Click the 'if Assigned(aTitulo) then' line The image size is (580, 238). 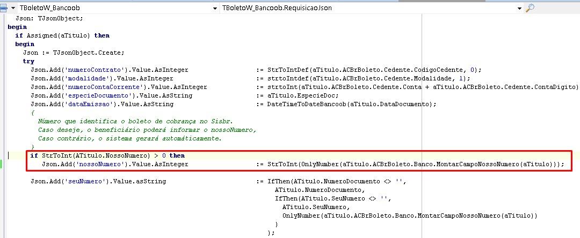pyautogui.click(x=62, y=36)
